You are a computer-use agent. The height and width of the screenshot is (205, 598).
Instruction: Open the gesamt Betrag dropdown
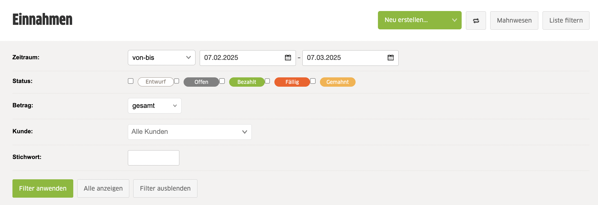154,106
